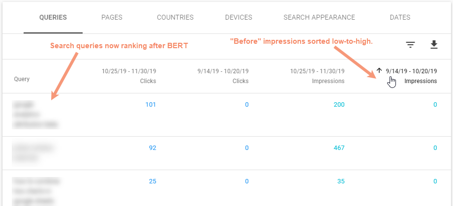Select the Countries tab
This screenshot has height=206, width=453.
click(x=175, y=17)
